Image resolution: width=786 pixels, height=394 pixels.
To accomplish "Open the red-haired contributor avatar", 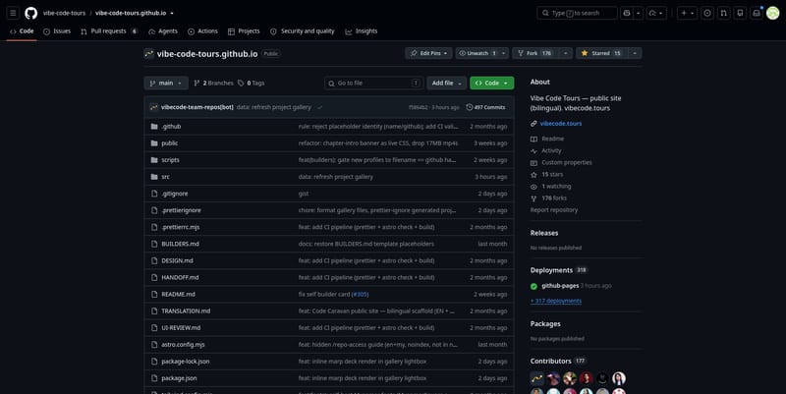I will tap(586, 378).
